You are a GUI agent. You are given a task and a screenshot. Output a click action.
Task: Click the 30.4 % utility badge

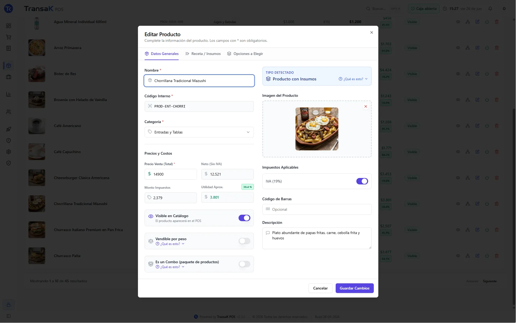(x=247, y=187)
